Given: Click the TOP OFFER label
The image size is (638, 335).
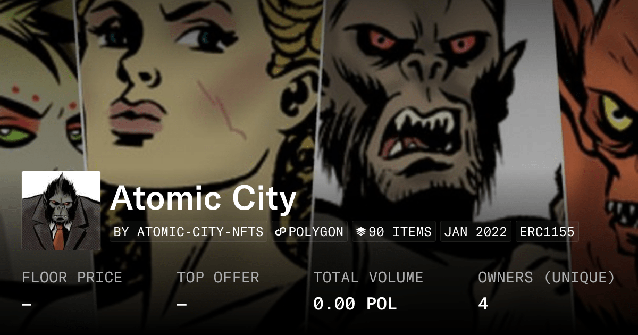Looking at the screenshot, I should coord(218,278).
